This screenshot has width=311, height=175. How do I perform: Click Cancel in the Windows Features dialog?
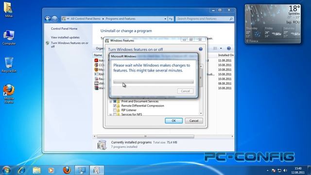click(194, 121)
